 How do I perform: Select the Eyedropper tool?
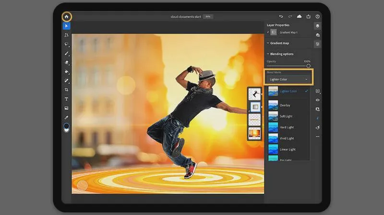click(66, 117)
